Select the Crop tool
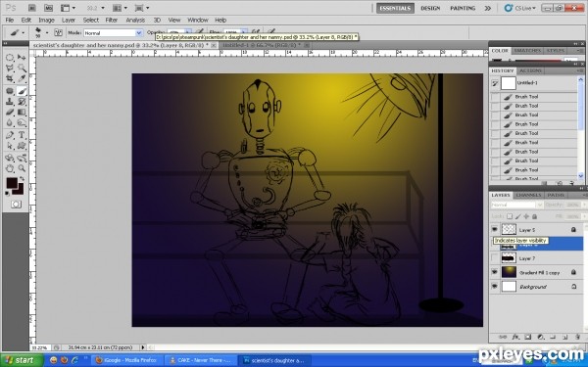This screenshot has width=588, height=367. 10,78
